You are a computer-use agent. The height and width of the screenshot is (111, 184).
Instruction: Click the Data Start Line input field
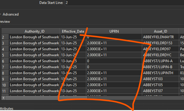click(x=124, y=3)
